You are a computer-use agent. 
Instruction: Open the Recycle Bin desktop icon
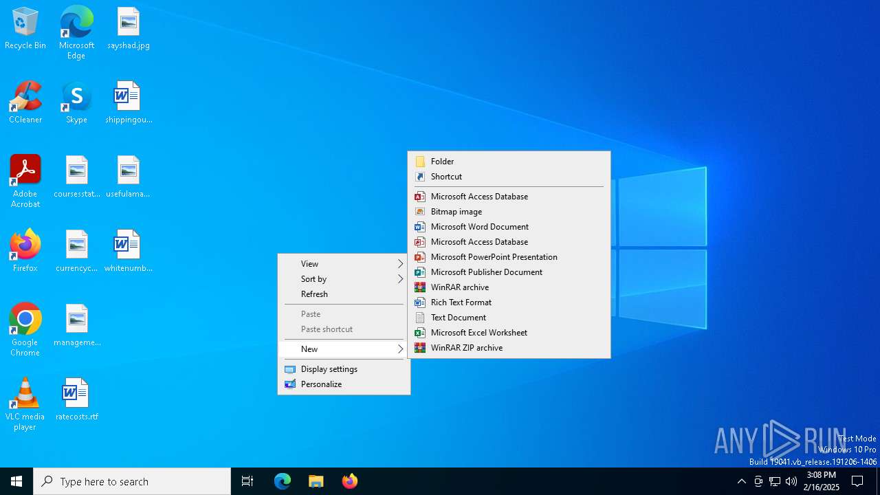click(25, 29)
